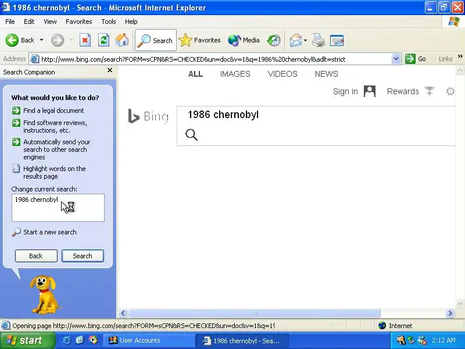Click the Bing magnifier search icon

(x=191, y=134)
